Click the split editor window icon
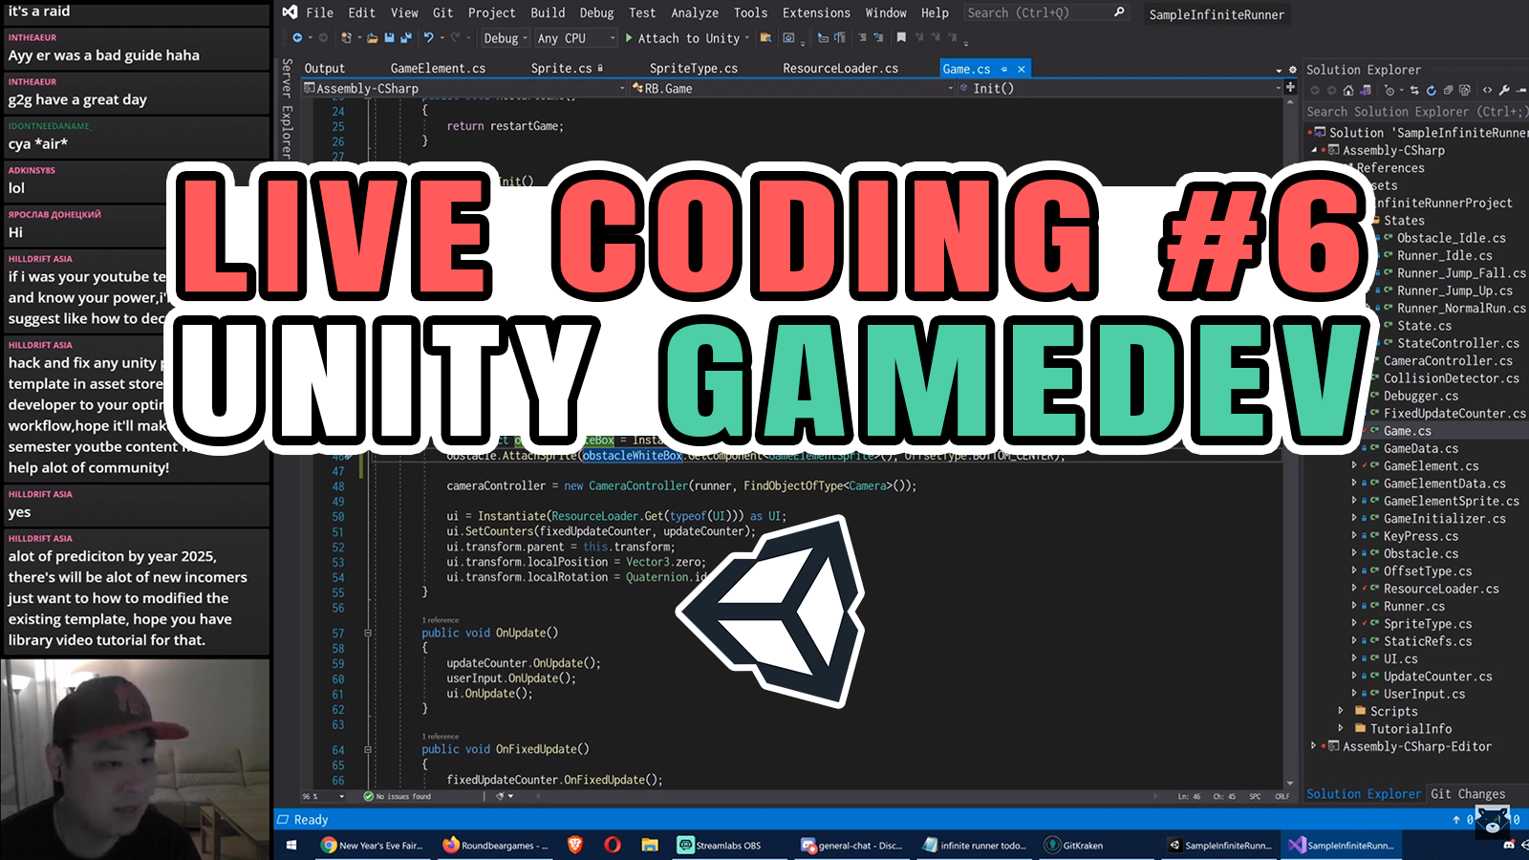The image size is (1529, 860). pos(1290,88)
